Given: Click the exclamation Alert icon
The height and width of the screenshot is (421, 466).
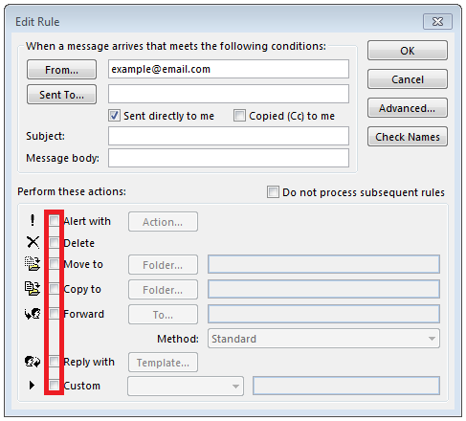Looking at the screenshot, I should (33, 220).
